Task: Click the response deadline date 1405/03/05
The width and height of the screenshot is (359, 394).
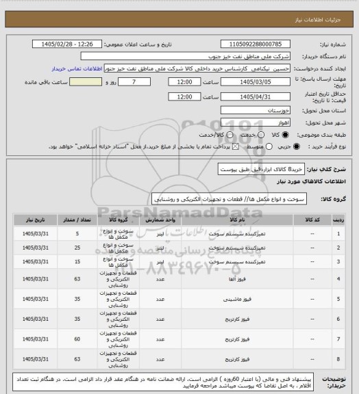Action: 256,82
